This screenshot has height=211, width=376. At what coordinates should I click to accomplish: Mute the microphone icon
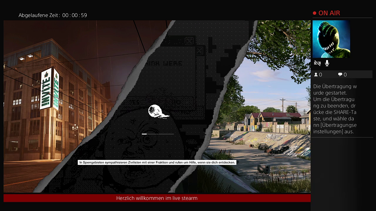pyautogui.click(x=327, y=63)
